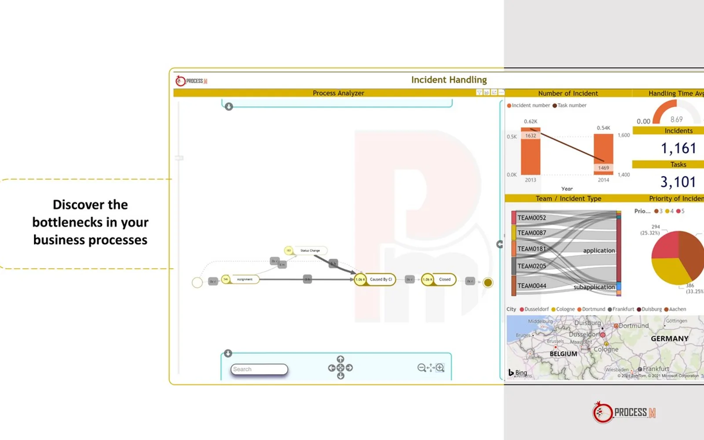704x440 pixels.
Task: Center the process map with middle pan icon
Action: point(341,368)
